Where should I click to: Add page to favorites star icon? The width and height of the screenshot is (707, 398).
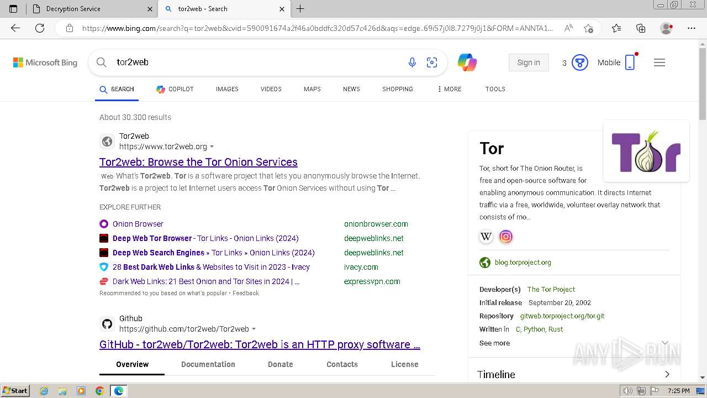point(588,28)
